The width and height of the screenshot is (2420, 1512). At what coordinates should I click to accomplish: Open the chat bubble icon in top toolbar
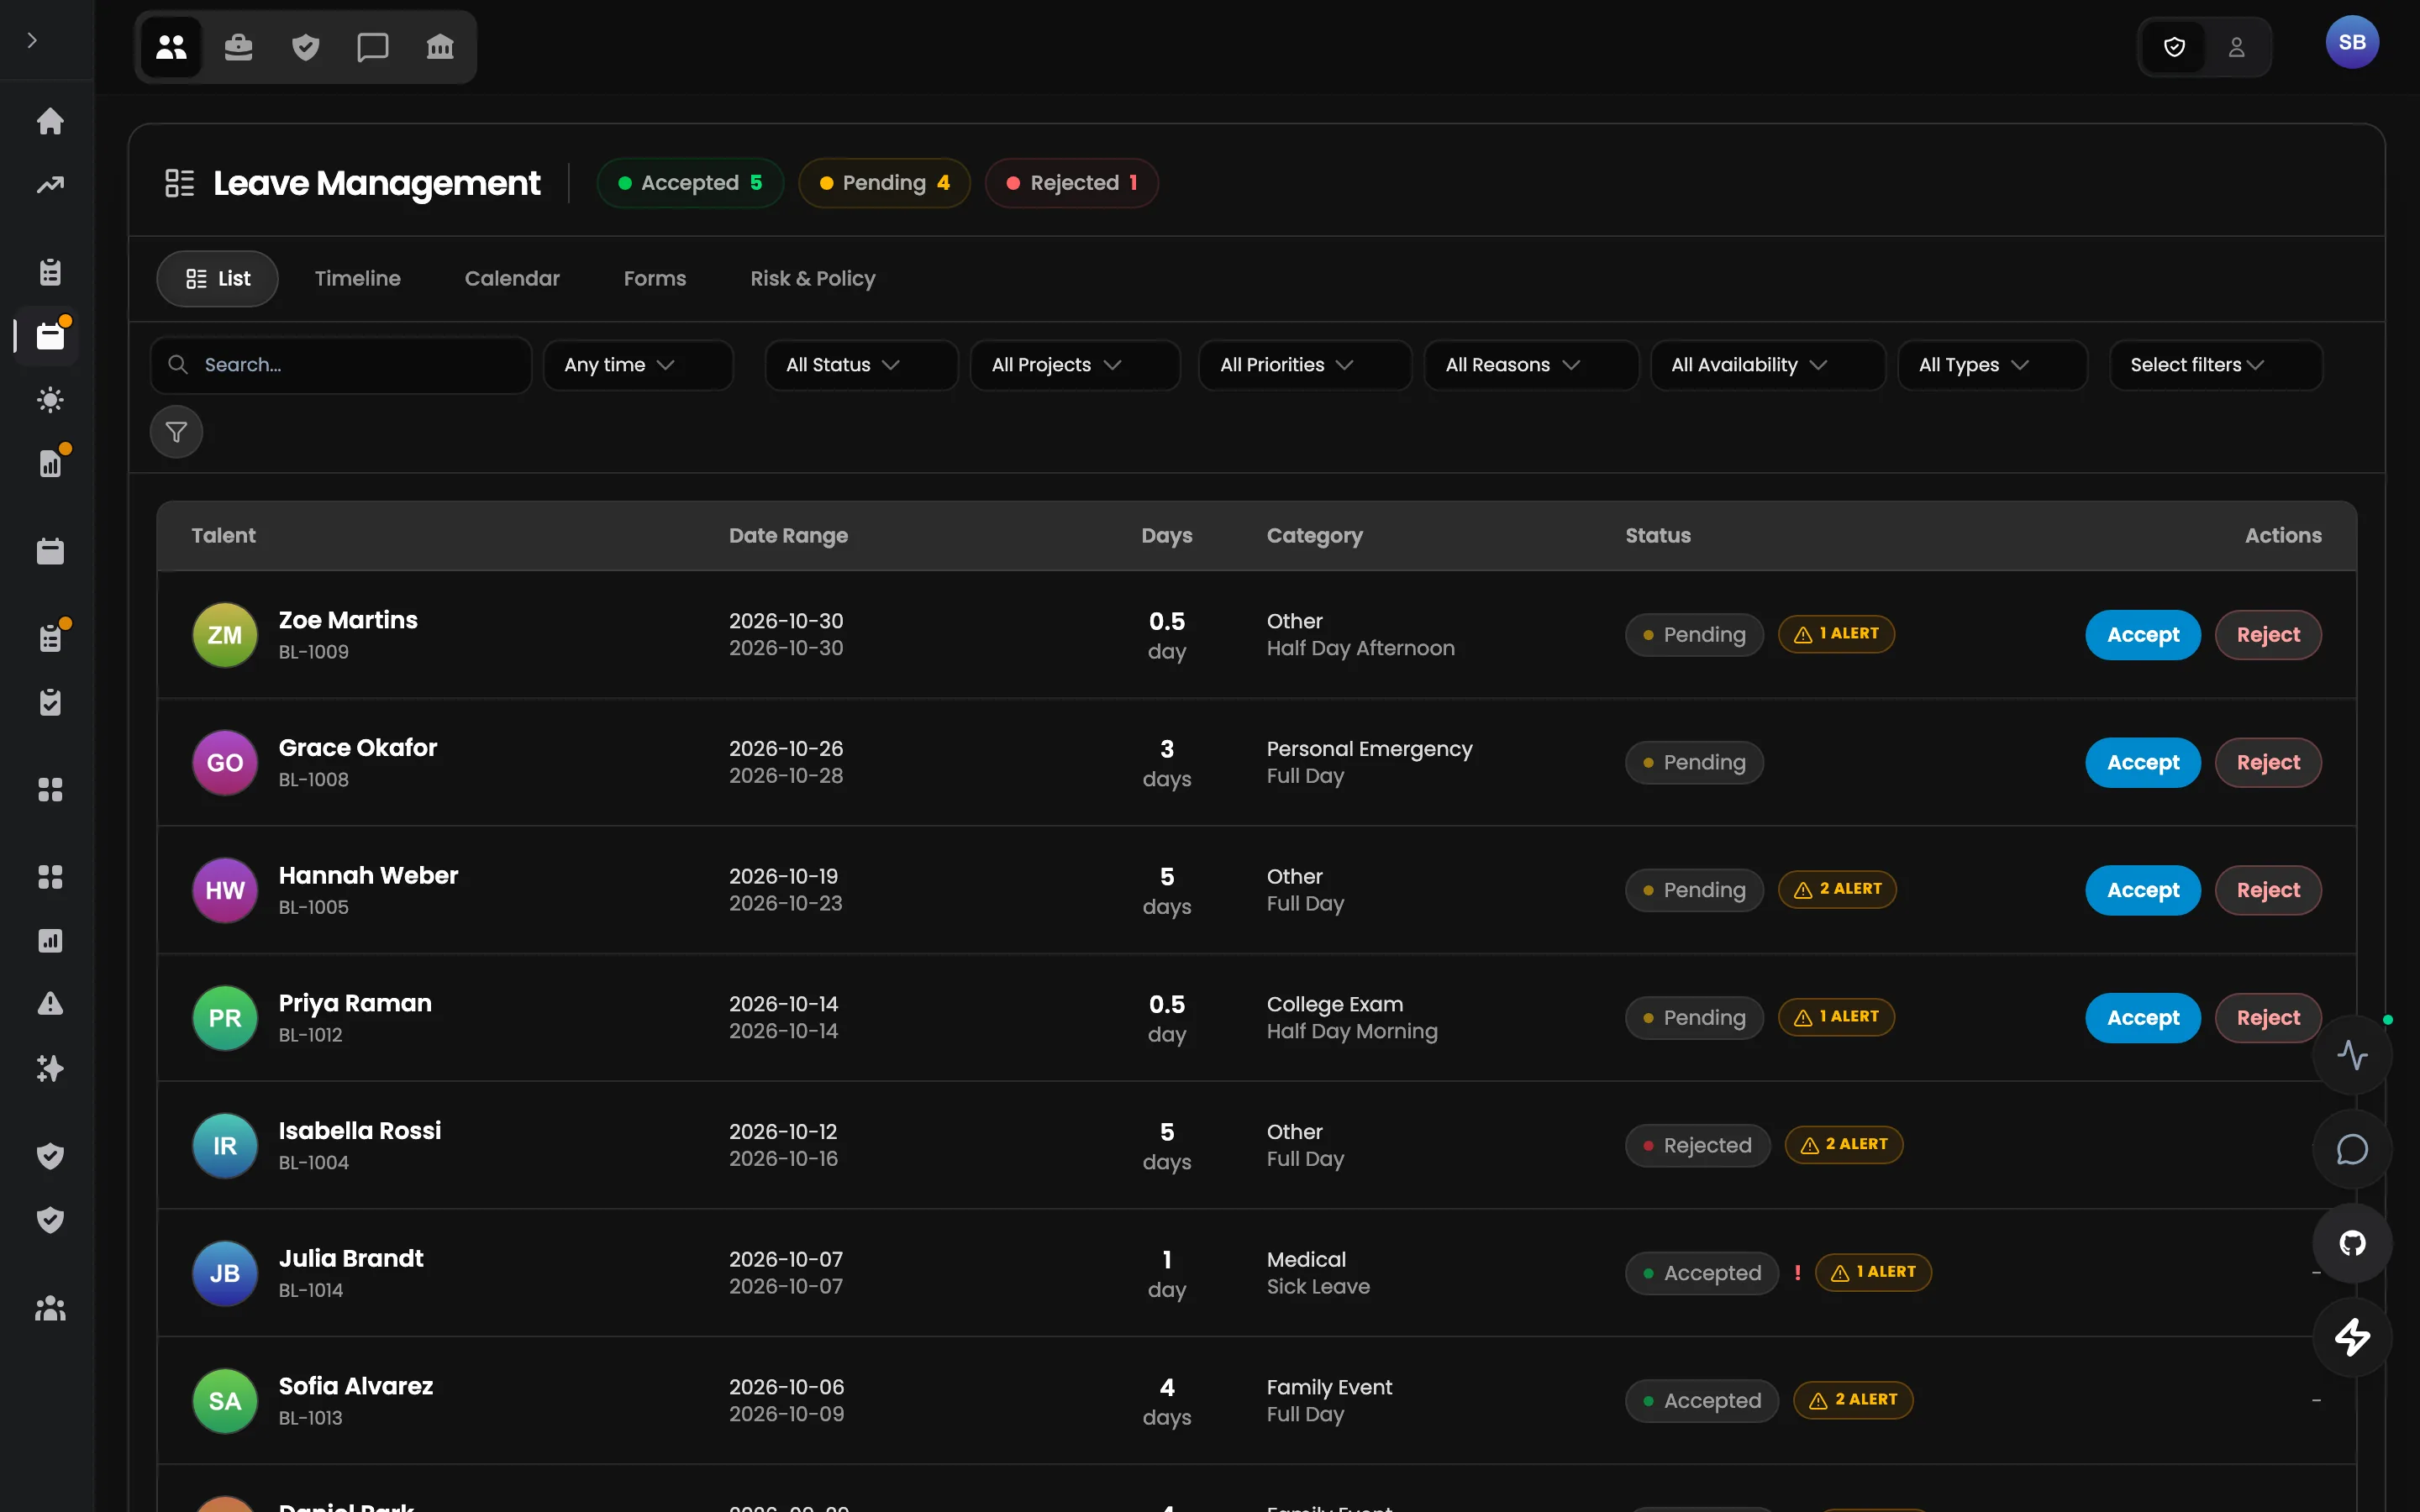373,47
